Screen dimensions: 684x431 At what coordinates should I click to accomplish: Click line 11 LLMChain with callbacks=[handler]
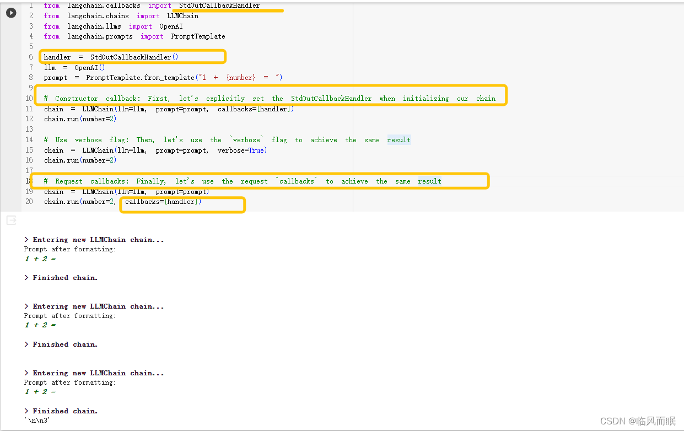click(x=169, y=109)
